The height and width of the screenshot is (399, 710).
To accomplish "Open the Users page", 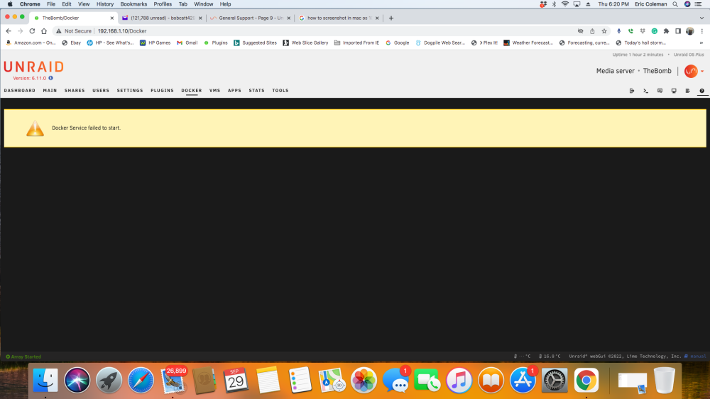I will [101, 91].
